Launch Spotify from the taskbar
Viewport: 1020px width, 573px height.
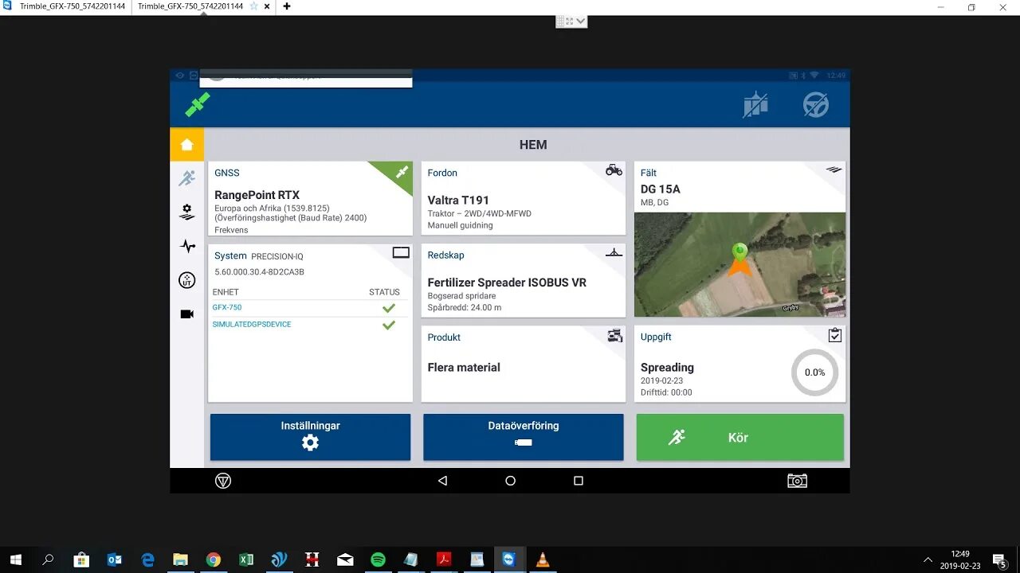[378, 559]
